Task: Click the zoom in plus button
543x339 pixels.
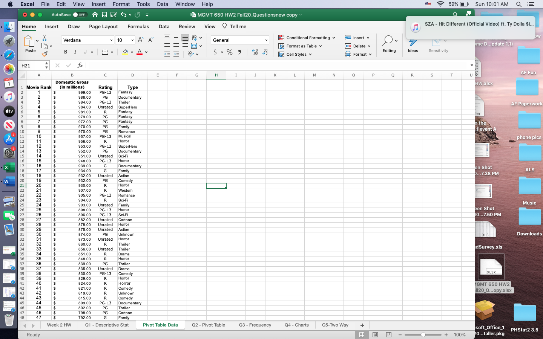Action: (x=446, y=335)
